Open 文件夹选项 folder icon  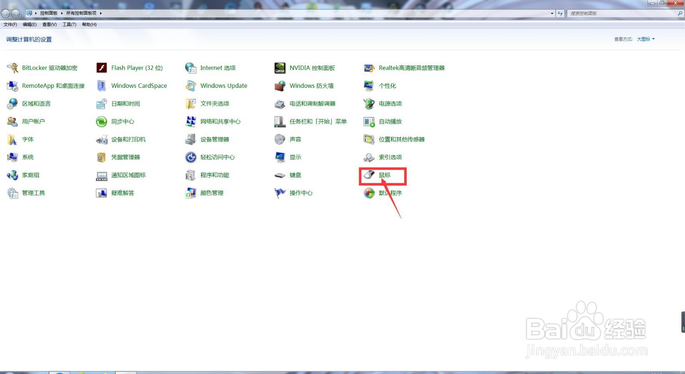click(191, 104)
